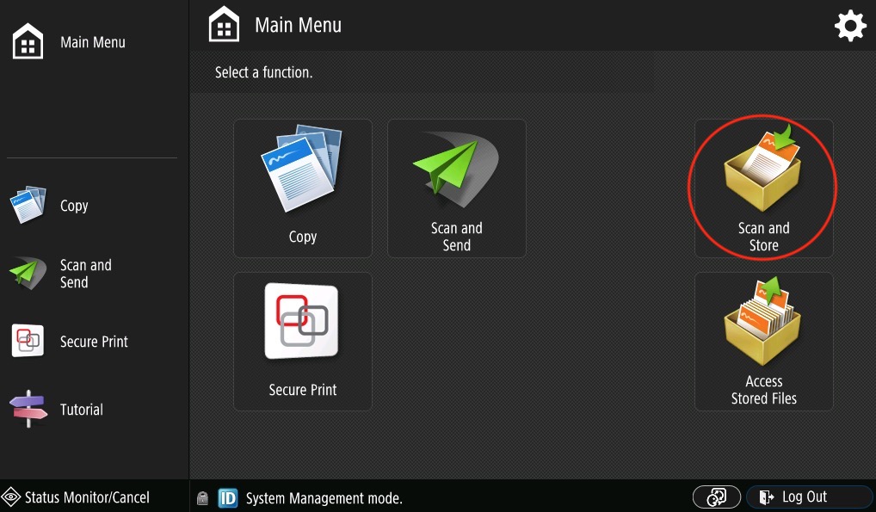Open settings with the gear icon
Viewport: 876px width, 512px height.
click(850, 26)
